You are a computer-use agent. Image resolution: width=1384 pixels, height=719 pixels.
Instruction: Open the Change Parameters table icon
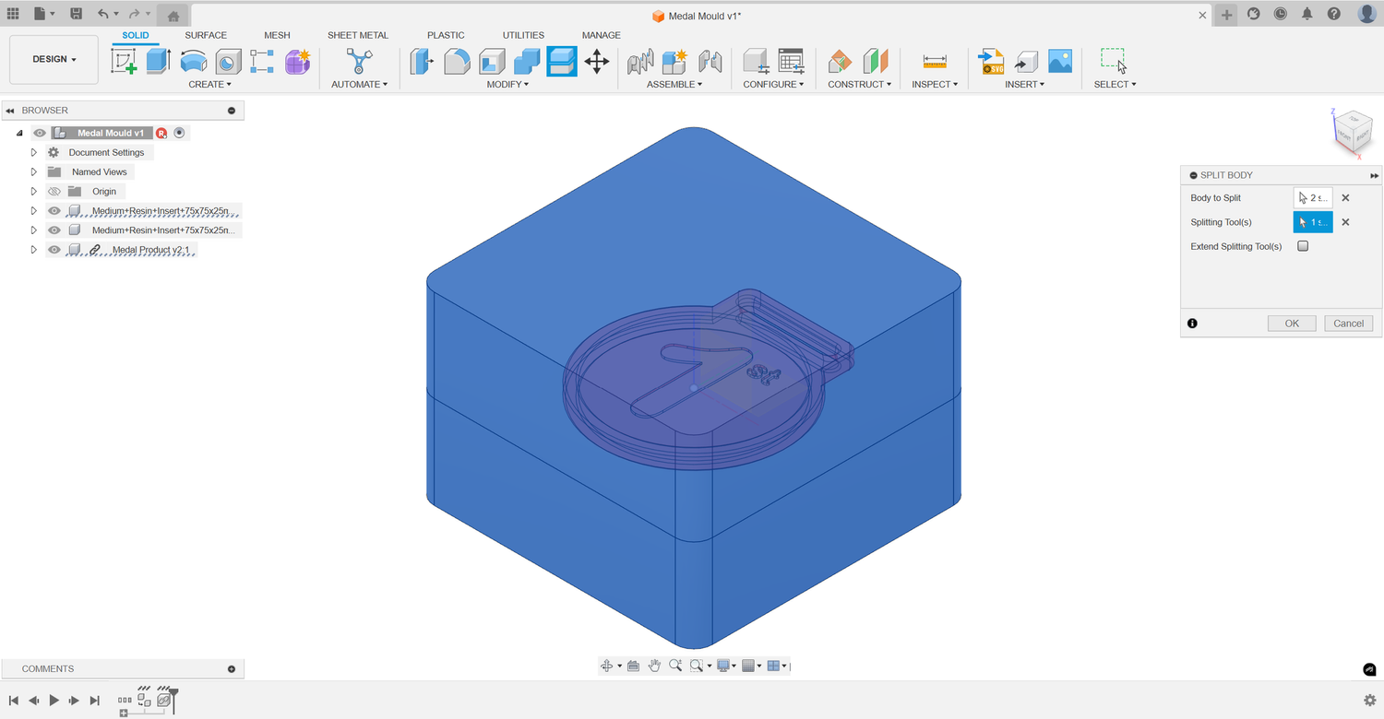pos(791,62)
